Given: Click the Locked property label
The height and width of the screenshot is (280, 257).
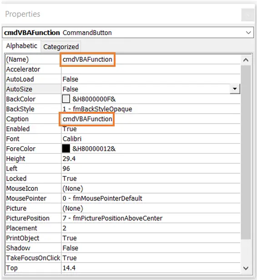Looking at the screenshot, I should coord(16,179).
